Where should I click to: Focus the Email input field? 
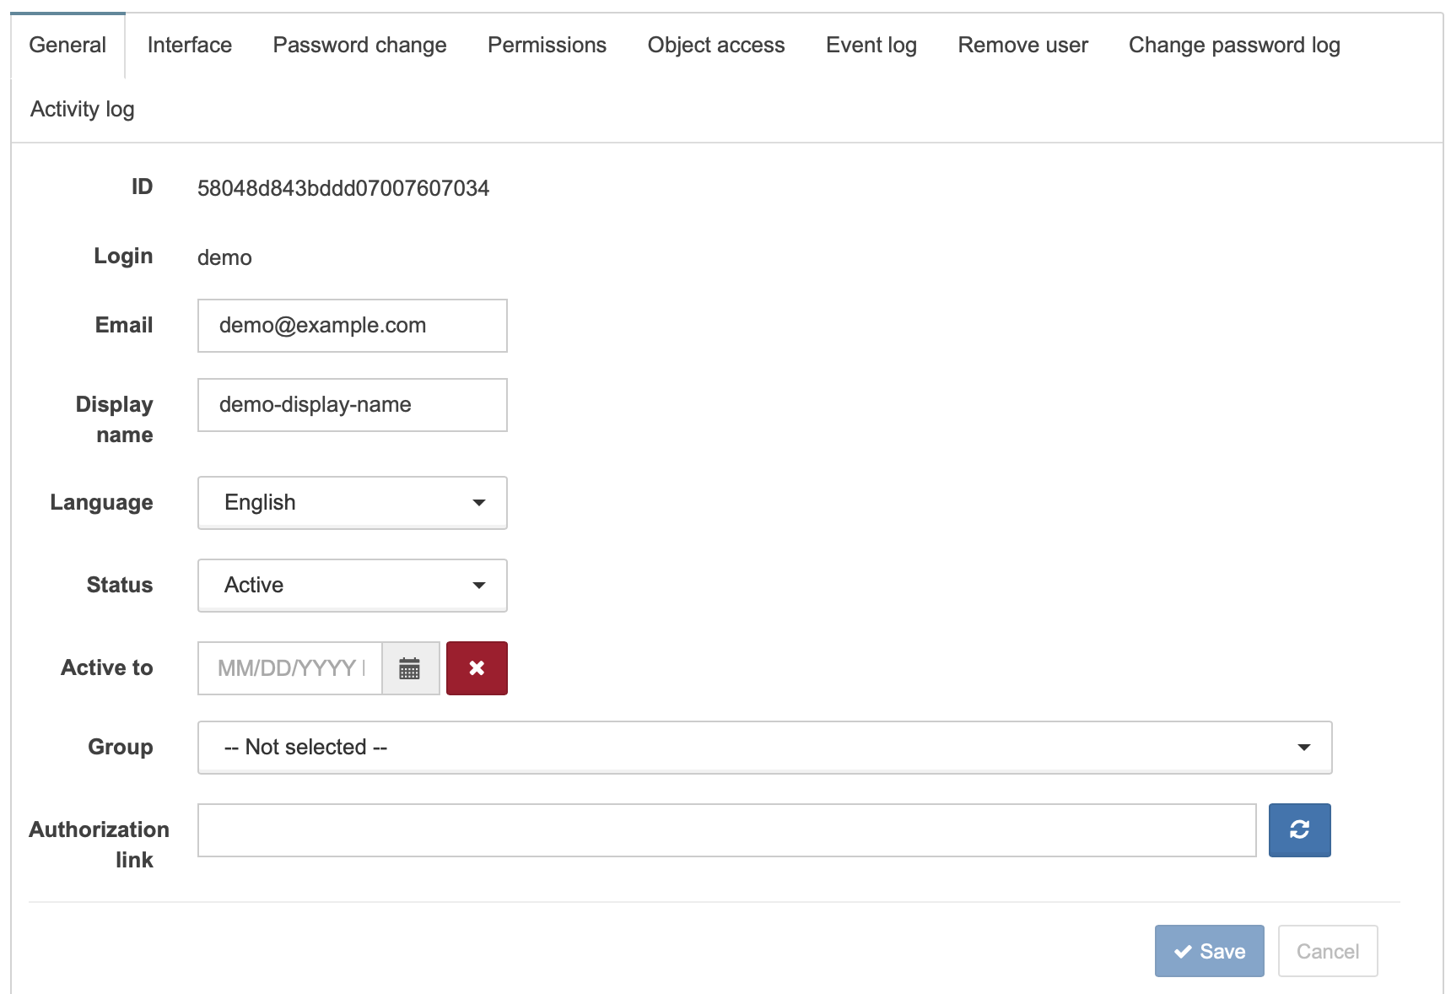point(353,326)
